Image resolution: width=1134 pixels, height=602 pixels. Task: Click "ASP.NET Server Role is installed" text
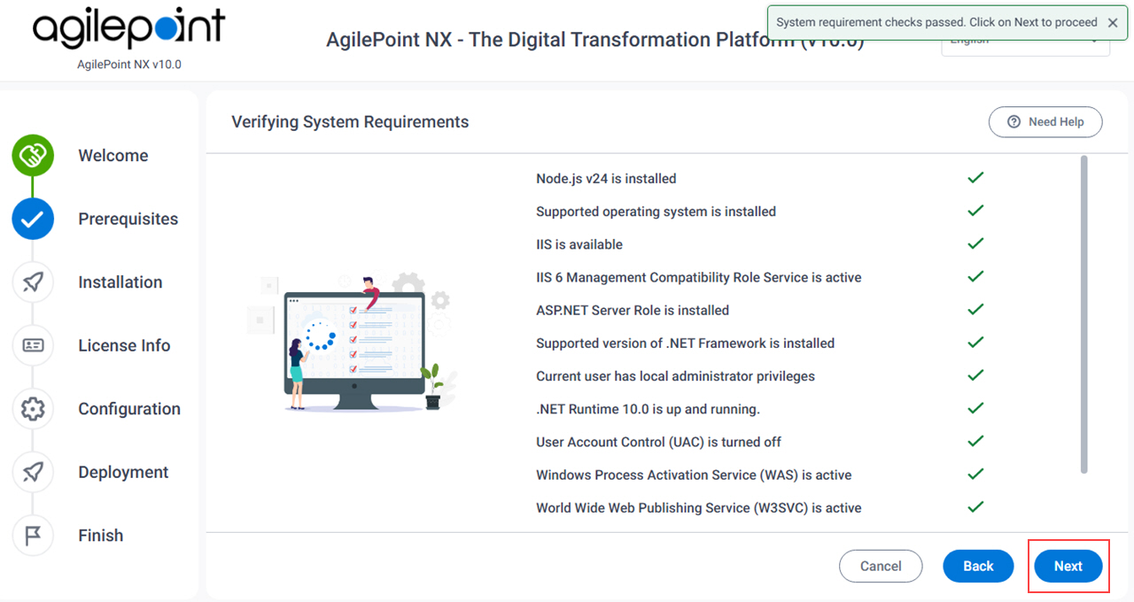[x=633, y=310]
